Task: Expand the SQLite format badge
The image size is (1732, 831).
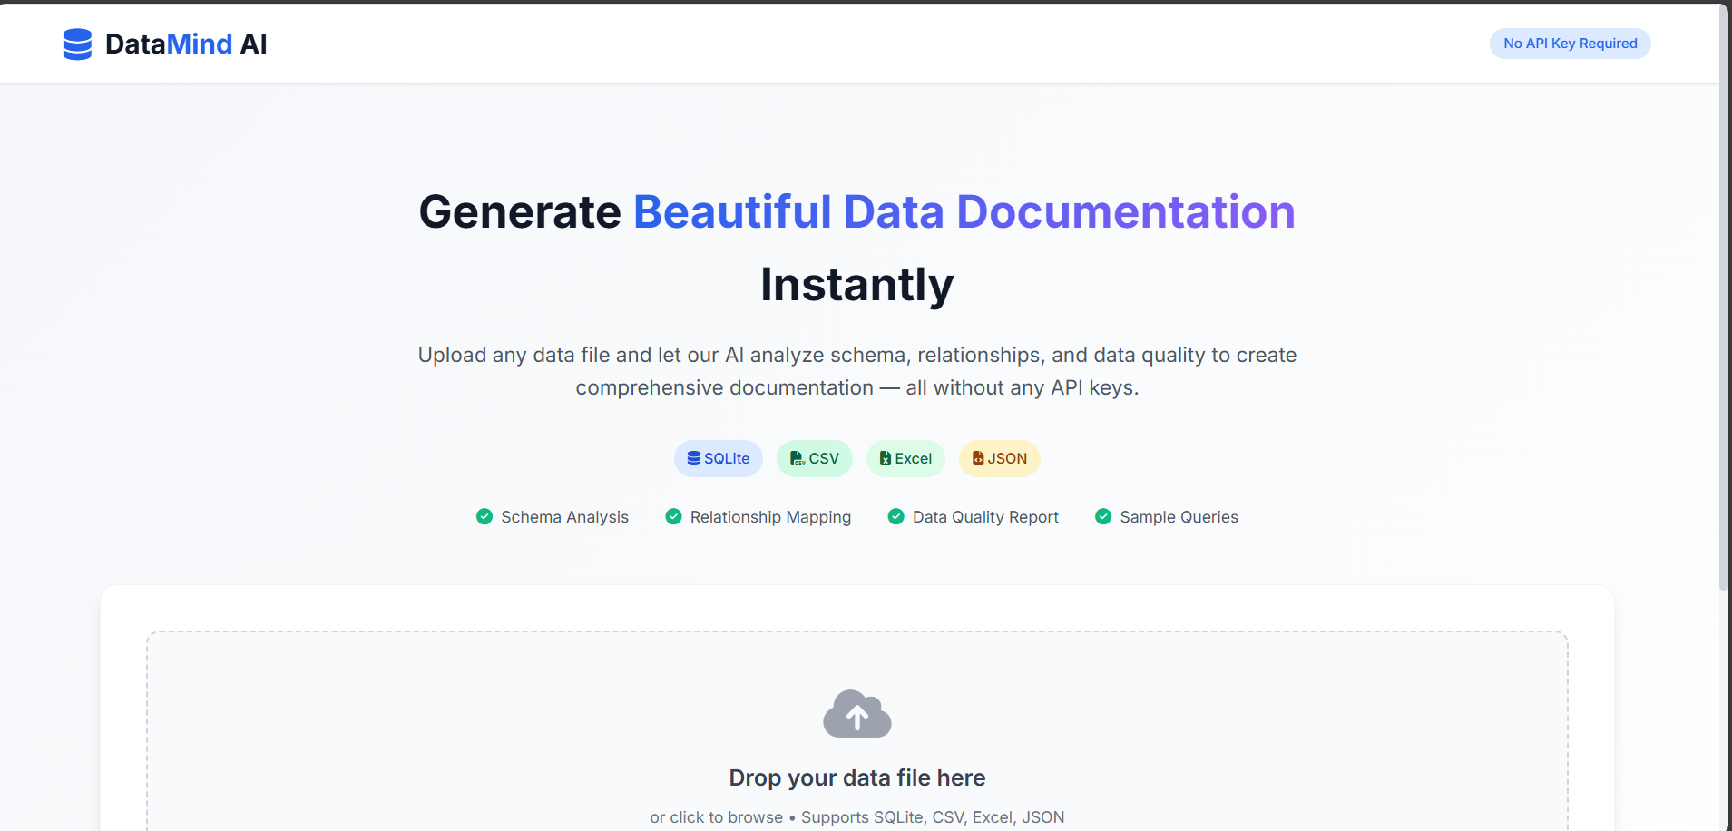Action: click(718, 458)
